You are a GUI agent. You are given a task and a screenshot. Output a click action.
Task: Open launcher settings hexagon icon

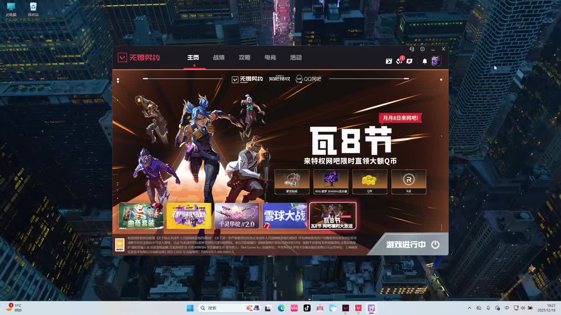coord(423,49)
